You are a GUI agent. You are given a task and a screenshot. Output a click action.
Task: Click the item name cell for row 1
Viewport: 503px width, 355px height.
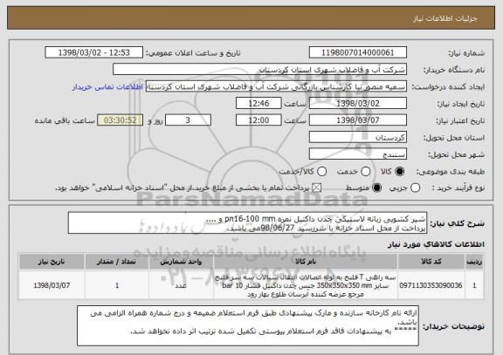(x=306, y=285)
